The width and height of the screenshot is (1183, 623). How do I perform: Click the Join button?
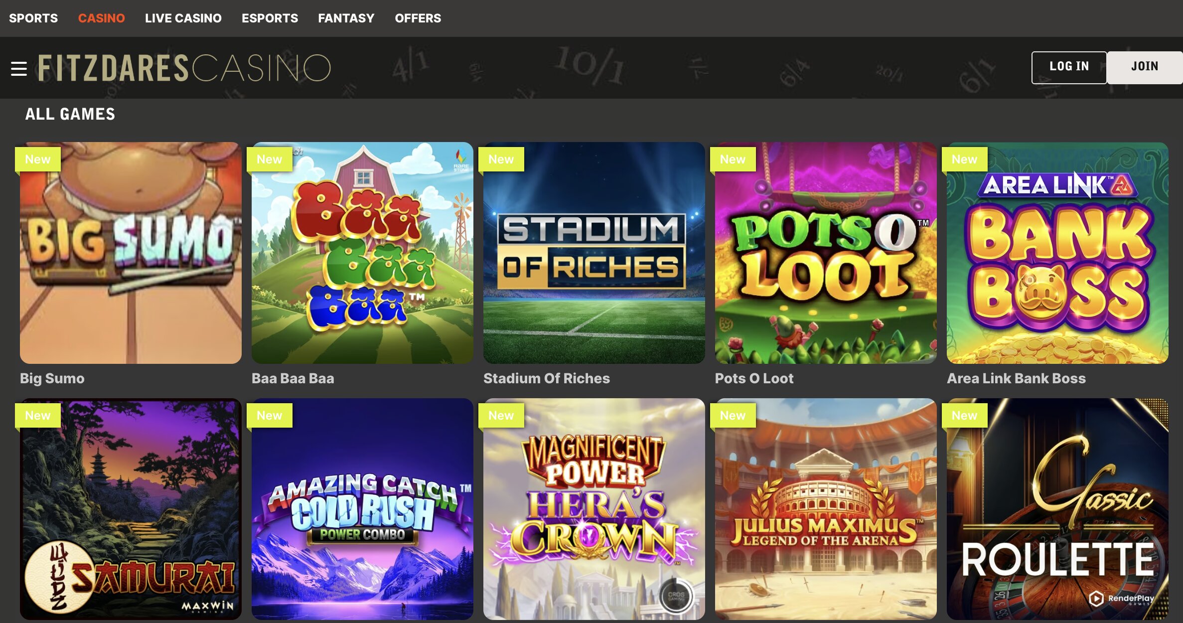[x=1144, y=67]
